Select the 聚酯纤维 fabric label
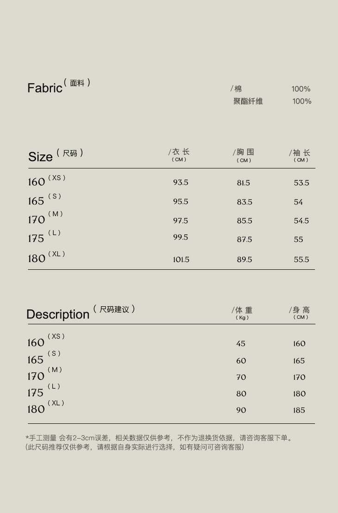338x513 pixels. tap(248, 101)
